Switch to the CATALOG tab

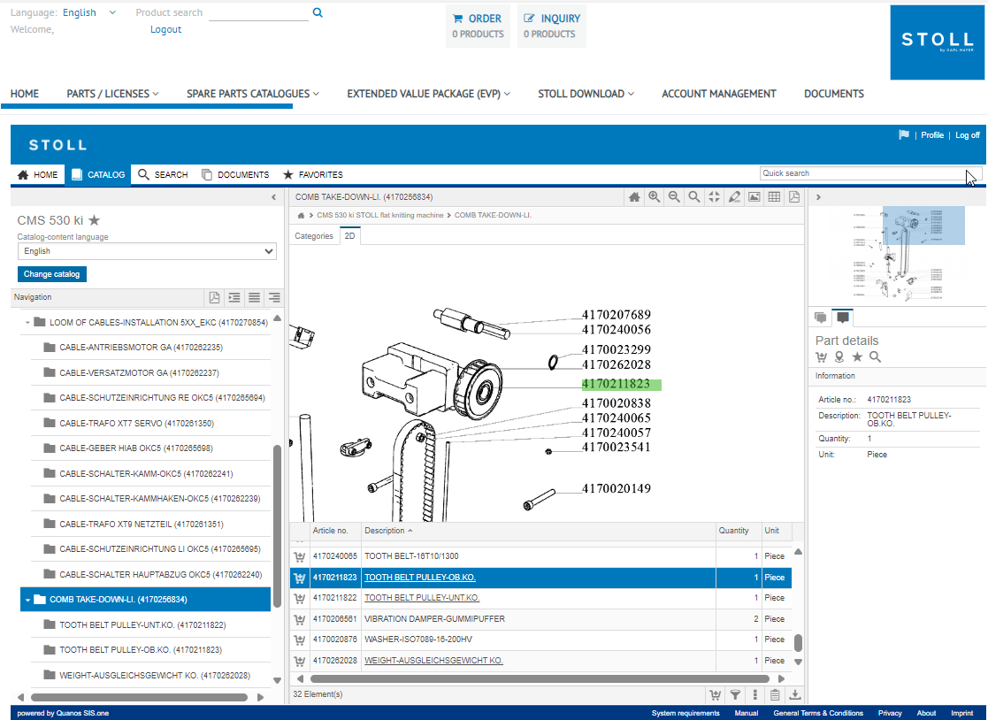[98, 174]
